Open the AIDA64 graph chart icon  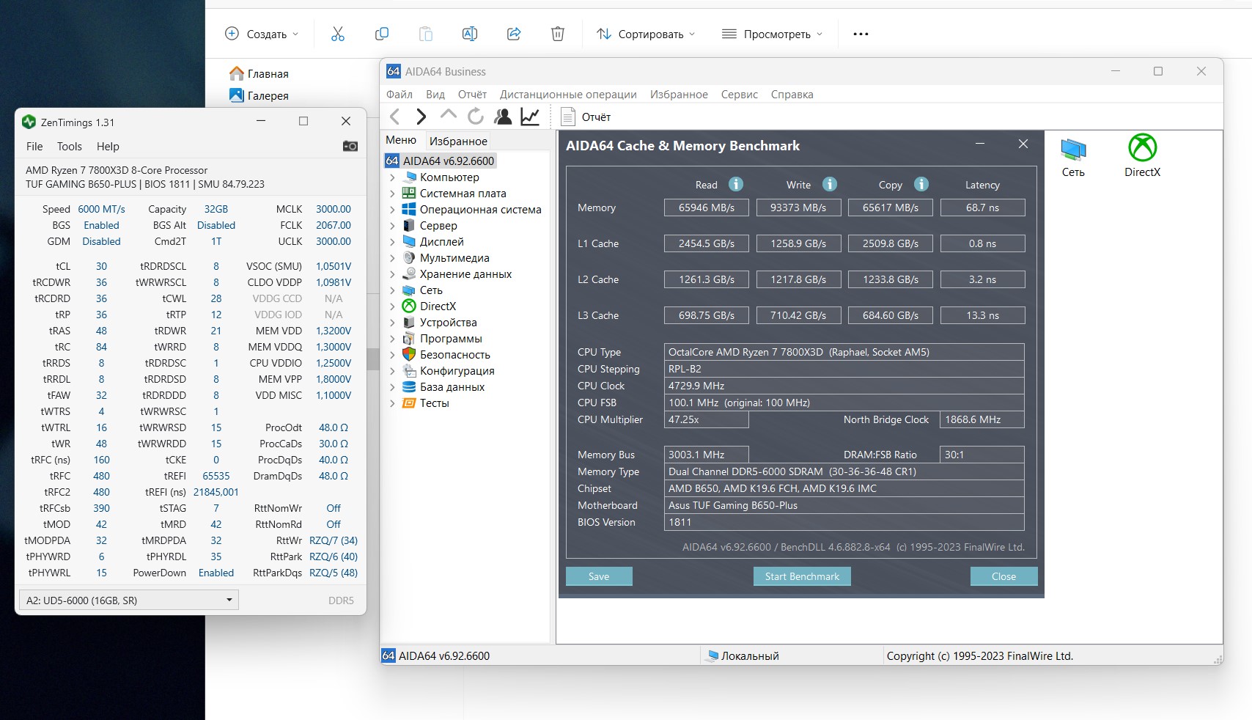(530, 117)
